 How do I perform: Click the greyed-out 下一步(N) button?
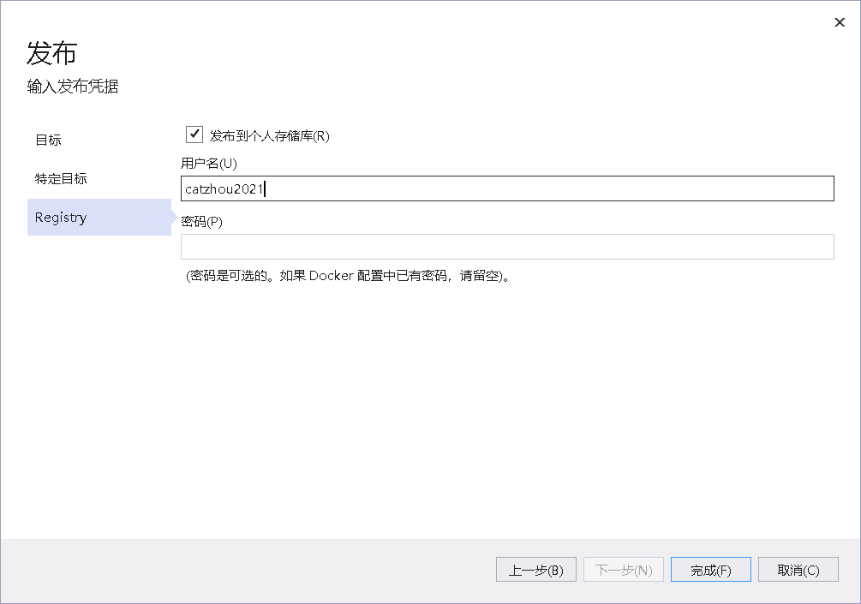(x=623, y=570)
